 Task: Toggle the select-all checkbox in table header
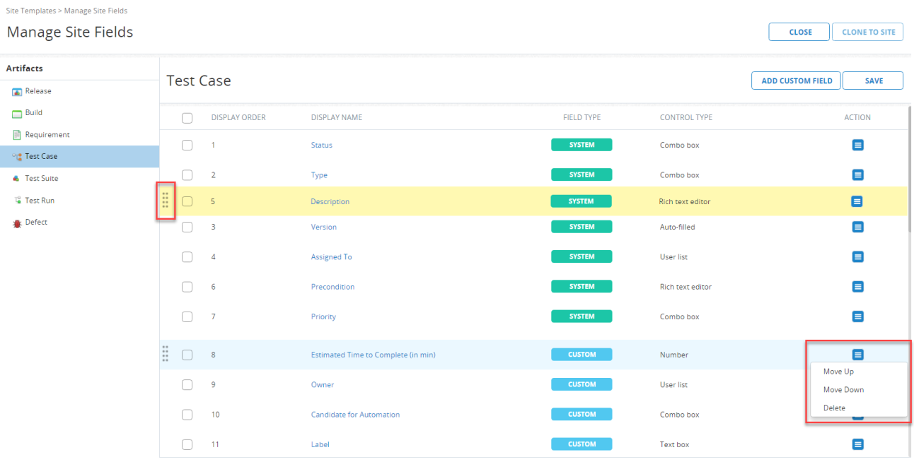pyautogui.click(x=187, y=118)
